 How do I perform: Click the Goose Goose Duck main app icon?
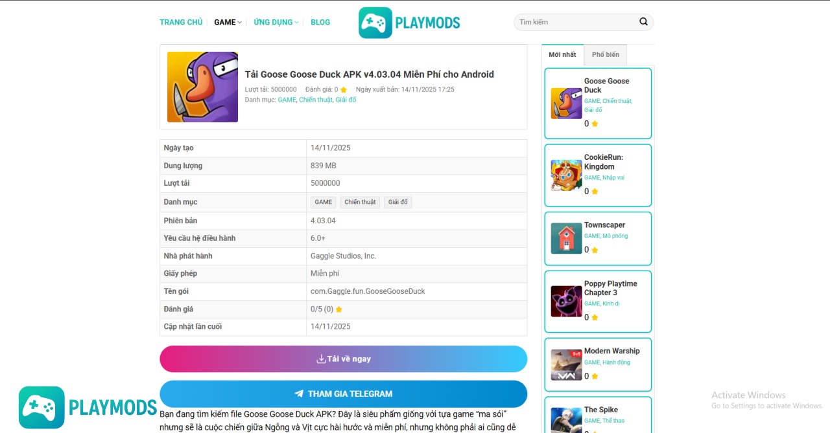(x=202, y=87)
